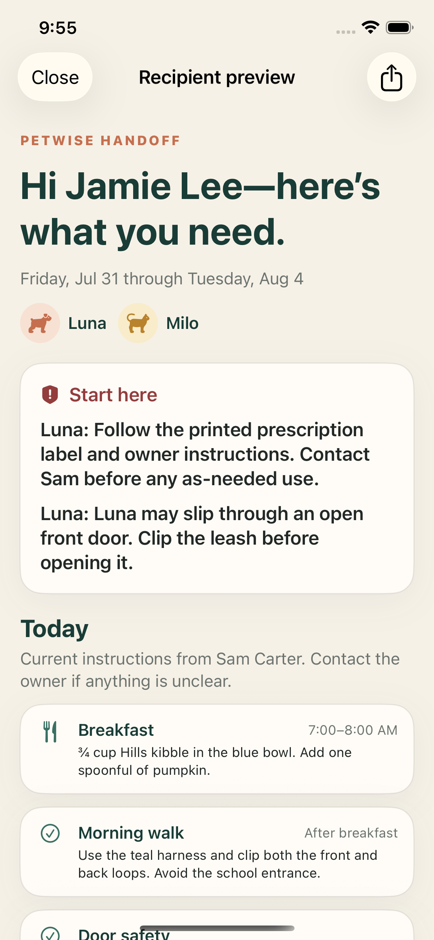Check off the Morning walk circle
The image size is (434, 940).
[50, 833]
